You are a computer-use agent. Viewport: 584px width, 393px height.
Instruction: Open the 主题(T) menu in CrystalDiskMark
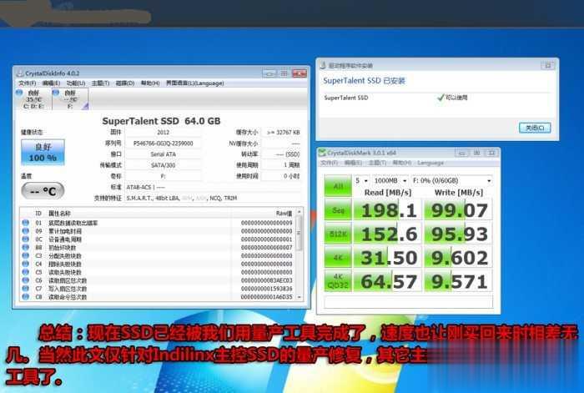[x=377, y=163]
